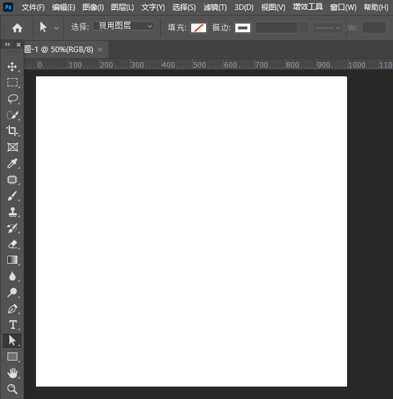Select the Hand tool
Image resolution: width=393 pixels, height=399 pixels.
12,373
